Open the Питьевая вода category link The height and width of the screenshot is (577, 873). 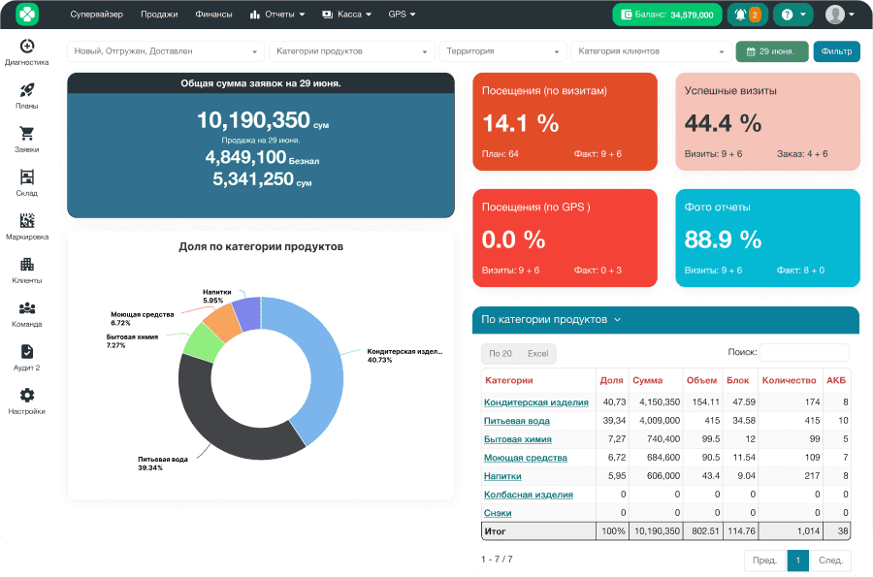(x=516, y=420)
